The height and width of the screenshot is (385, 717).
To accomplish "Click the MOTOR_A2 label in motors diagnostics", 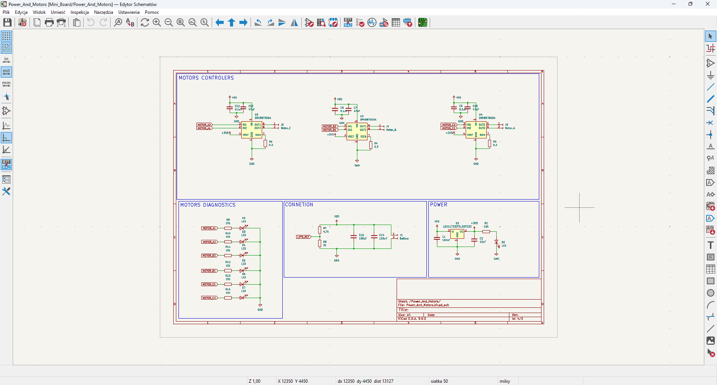I will [209, 242].
